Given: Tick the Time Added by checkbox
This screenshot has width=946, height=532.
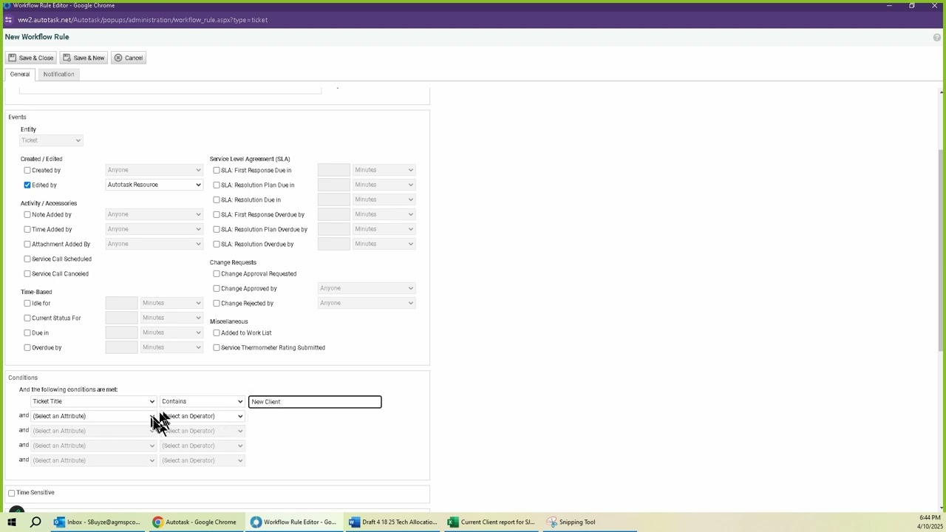Looking at the screenshot, I should [27, 229].
